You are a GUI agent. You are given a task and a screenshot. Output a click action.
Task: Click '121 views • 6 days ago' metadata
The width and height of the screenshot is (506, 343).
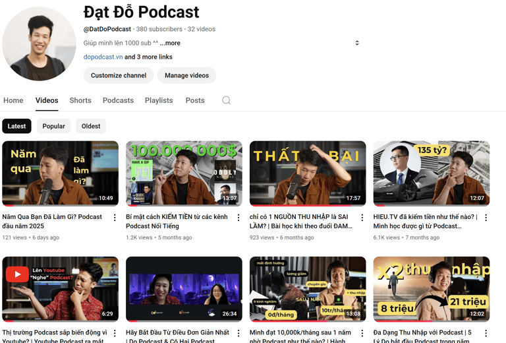[31, 237]
